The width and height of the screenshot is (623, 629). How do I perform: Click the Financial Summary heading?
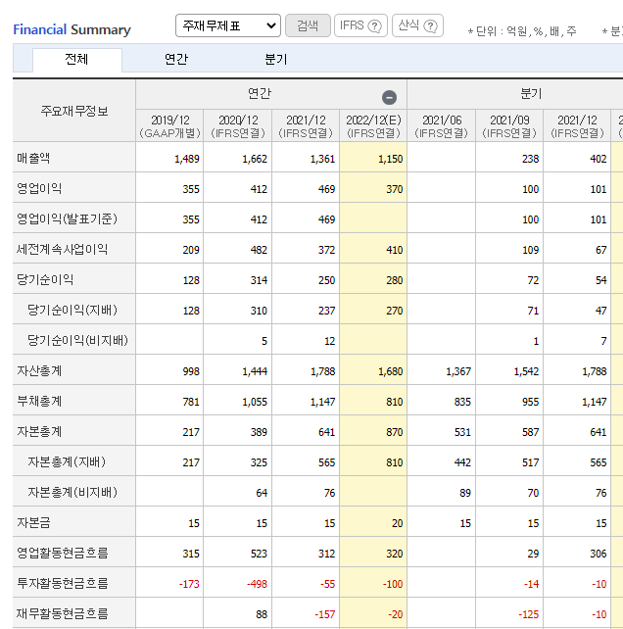[x=72, y=29]
